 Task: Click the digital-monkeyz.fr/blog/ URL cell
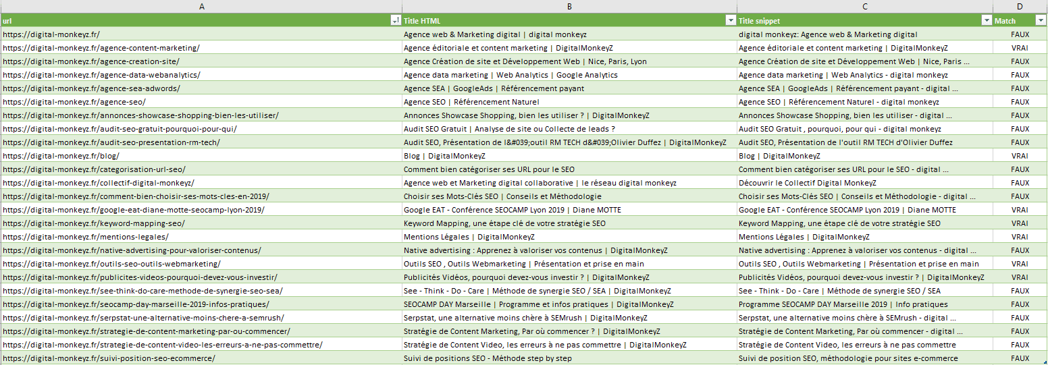61,156
